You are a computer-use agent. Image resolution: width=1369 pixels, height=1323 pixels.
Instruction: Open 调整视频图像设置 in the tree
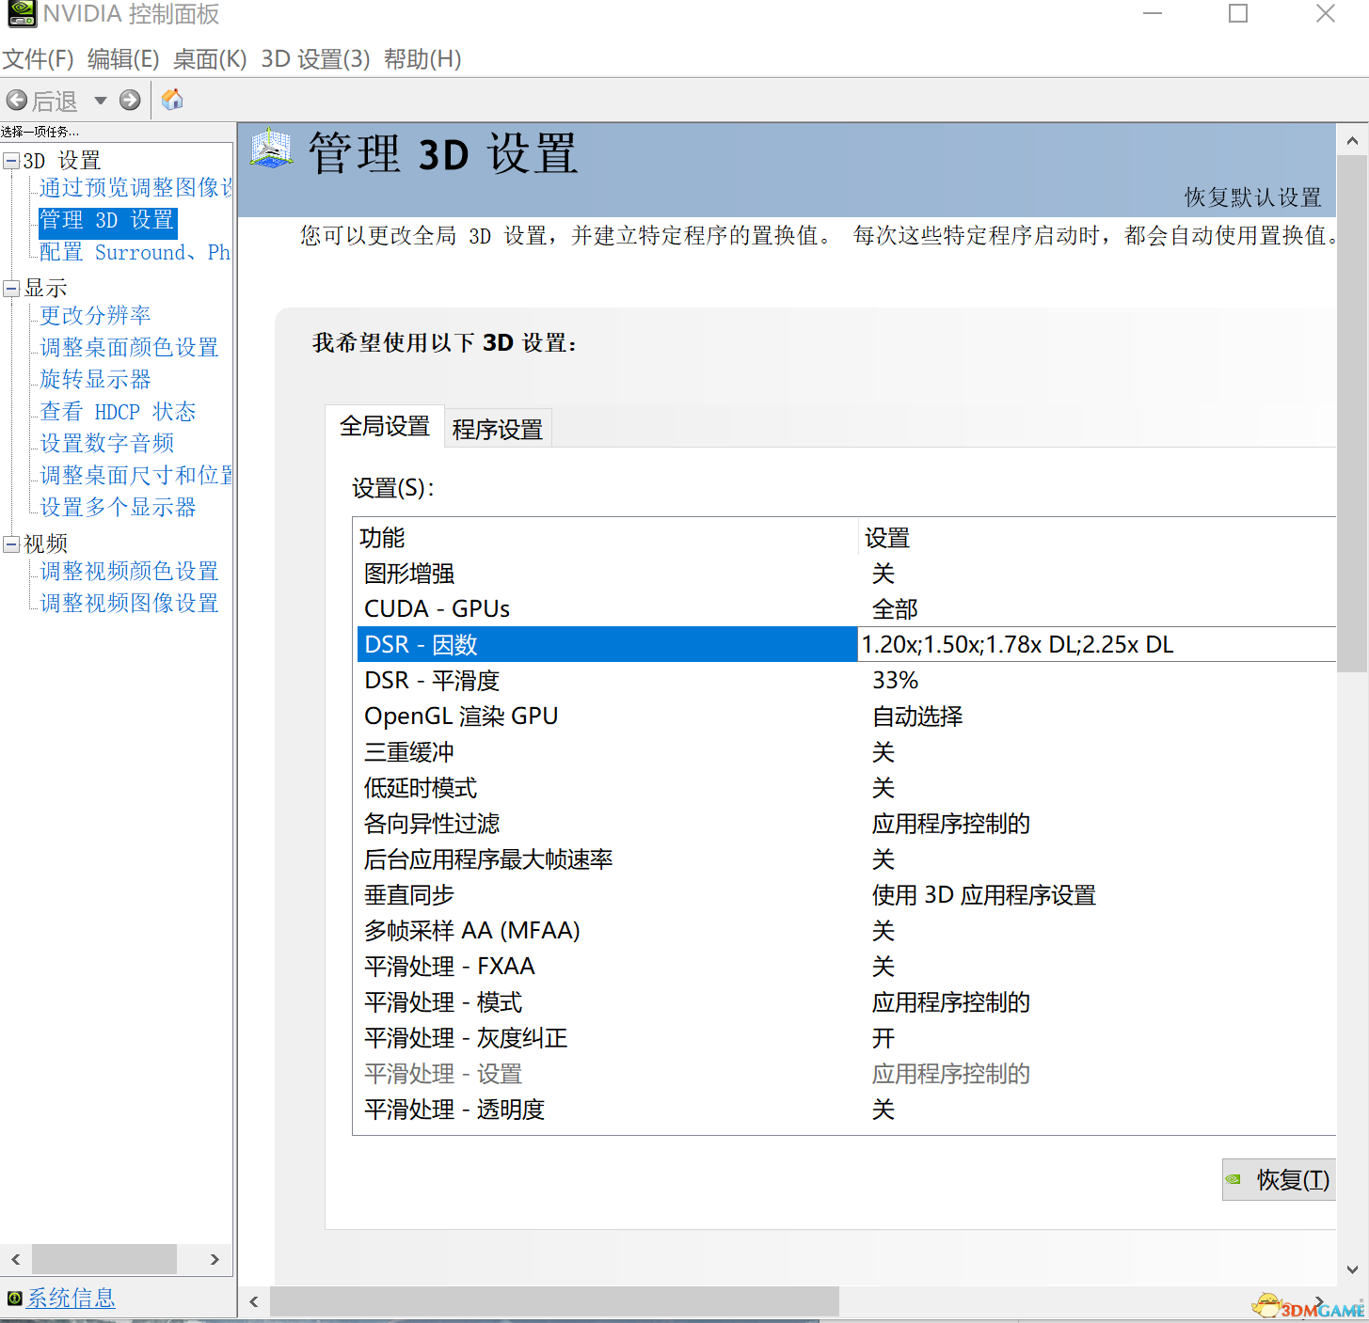pos(129,603)
